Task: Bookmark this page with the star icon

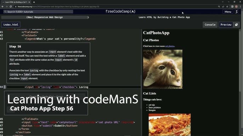Action: (227, 7)
